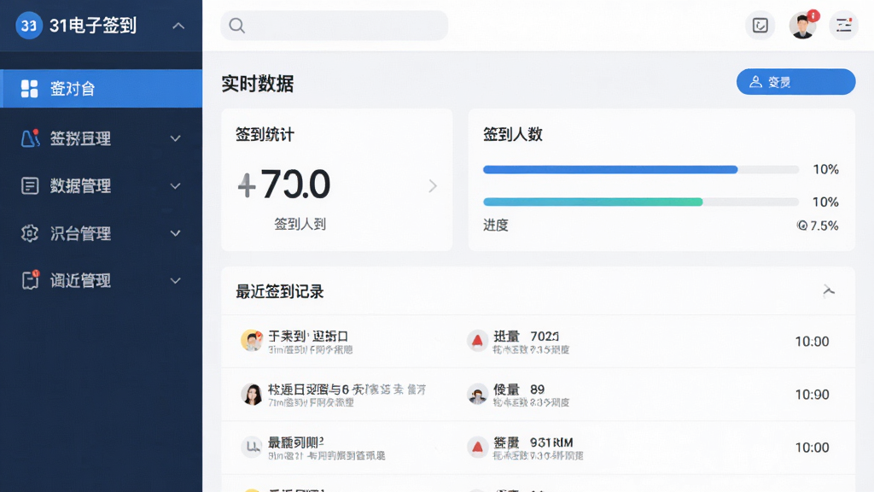
Task: Click the second sidebar item's icon with red dot
Action: (30, 138)
